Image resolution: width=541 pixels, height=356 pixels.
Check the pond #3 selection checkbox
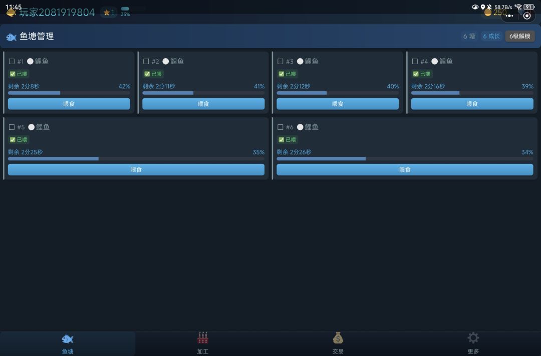click(x=281, y=62)
